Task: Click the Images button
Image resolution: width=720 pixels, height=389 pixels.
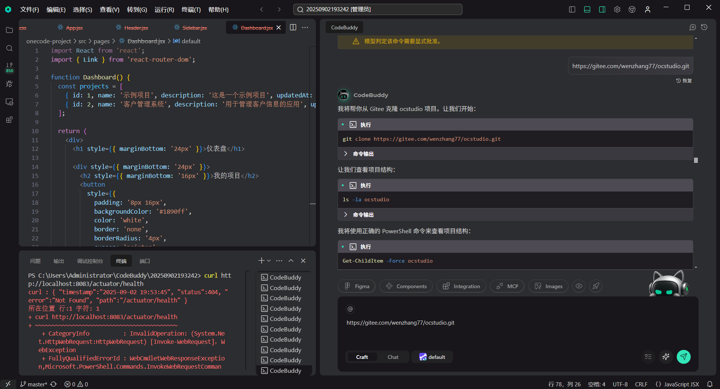Action: [549, 286]
